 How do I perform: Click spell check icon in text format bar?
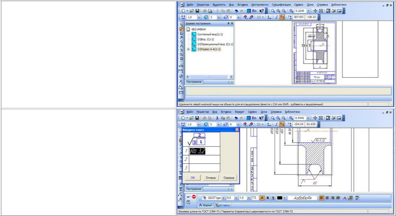coord(357,198)
